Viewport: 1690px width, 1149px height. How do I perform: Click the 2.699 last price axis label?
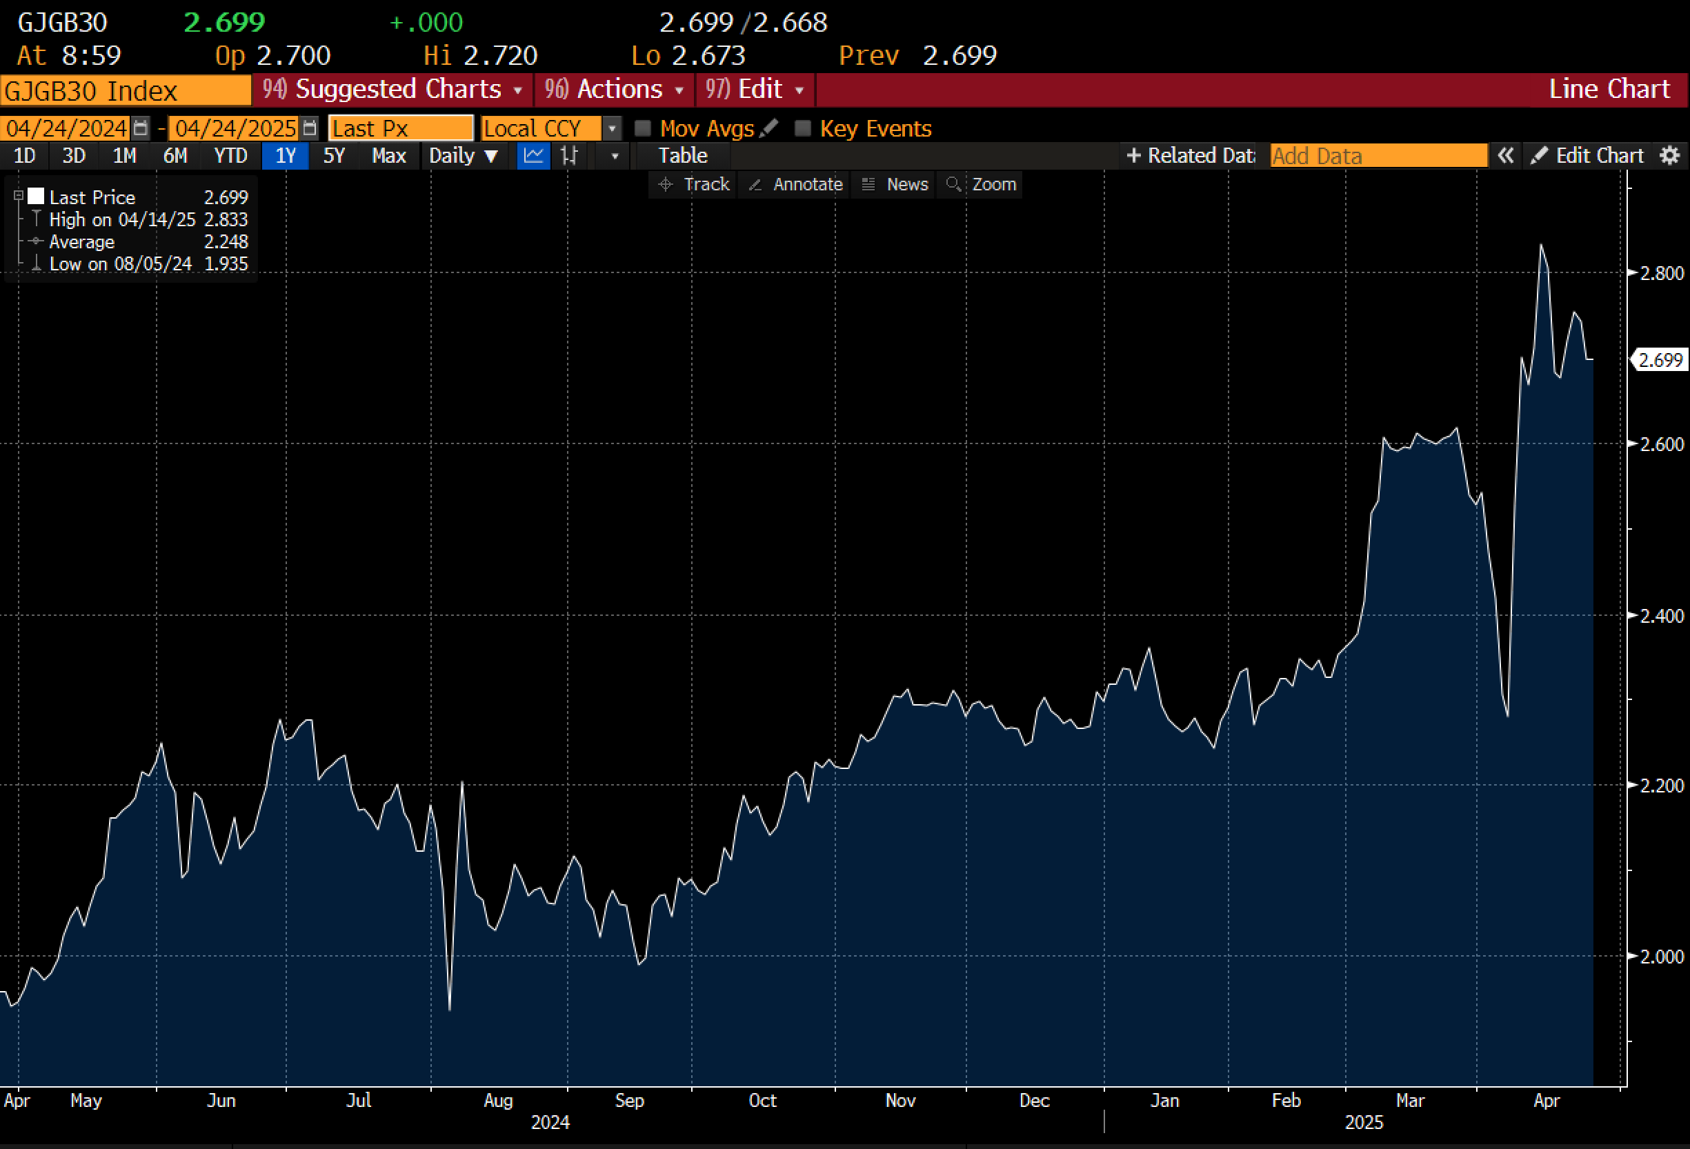(x=1660, y=360)
